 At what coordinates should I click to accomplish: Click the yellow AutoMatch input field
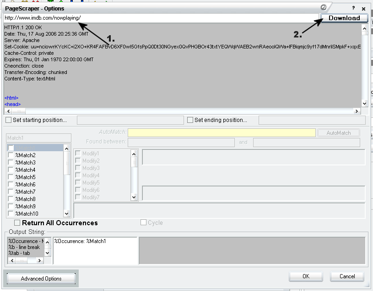(222, 132)
